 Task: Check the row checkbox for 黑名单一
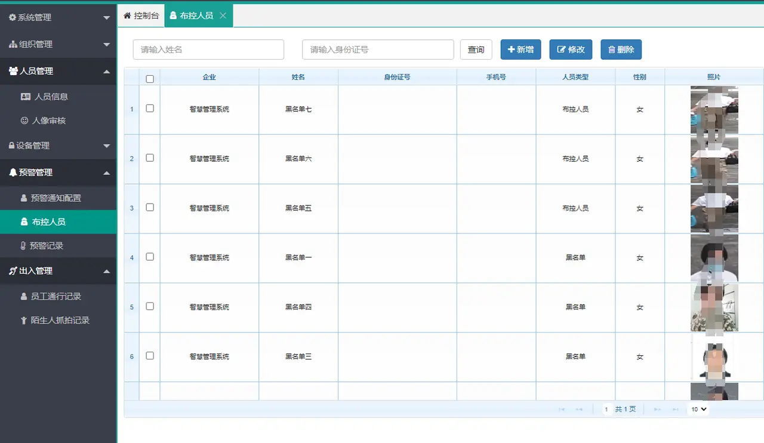coord(150,257)
